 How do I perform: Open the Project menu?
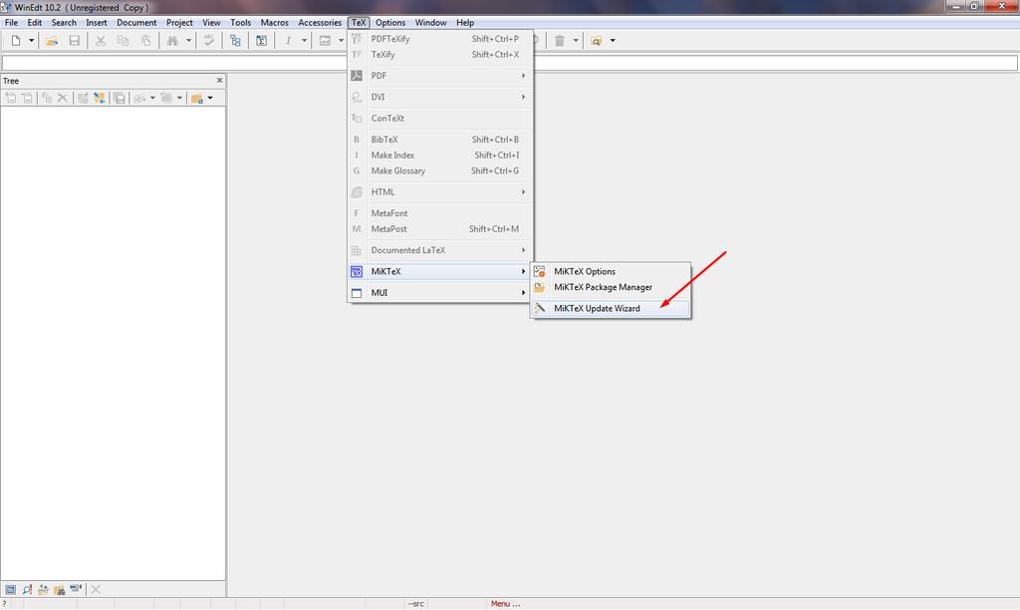point(179,22)
